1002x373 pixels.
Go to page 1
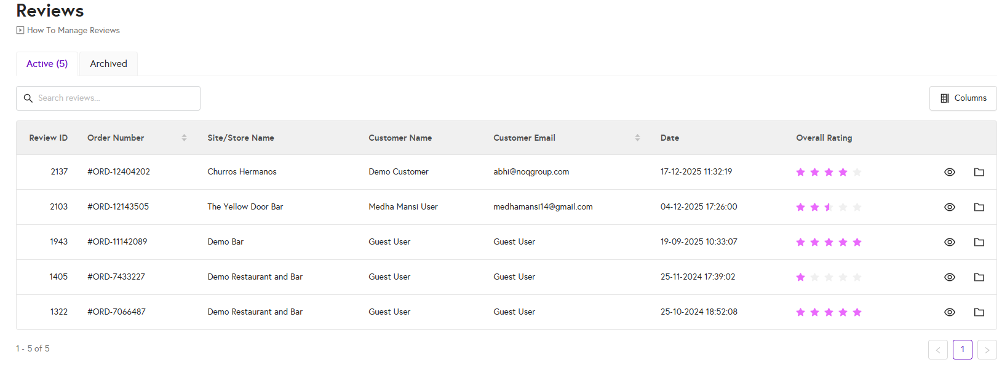962,349
